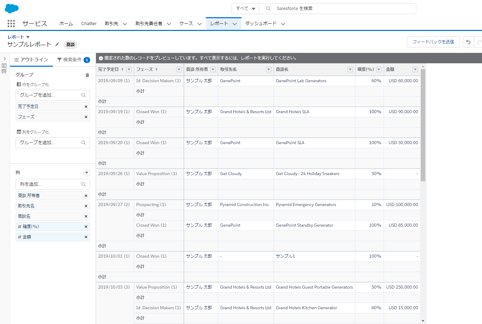The width and height of the screenshot is (482, 324).
Task: Click the USD 15,000.00 amount cell
Action: click(402, 308)
